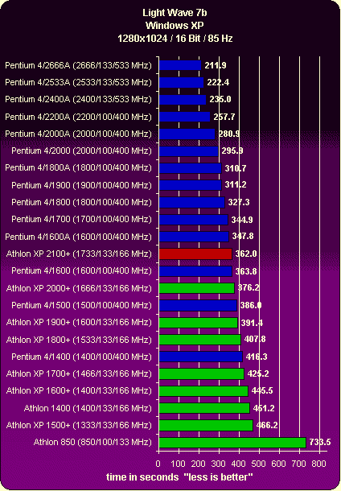Viewport: 341px width, 491px height.
Task: Select the Athlon XP 2000+ row label
Action: (x=79, y=288)
